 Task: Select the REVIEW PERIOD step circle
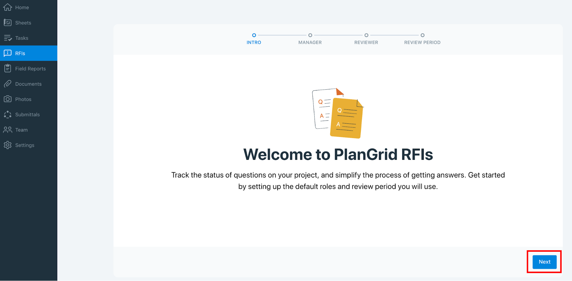tap(422, 35)
